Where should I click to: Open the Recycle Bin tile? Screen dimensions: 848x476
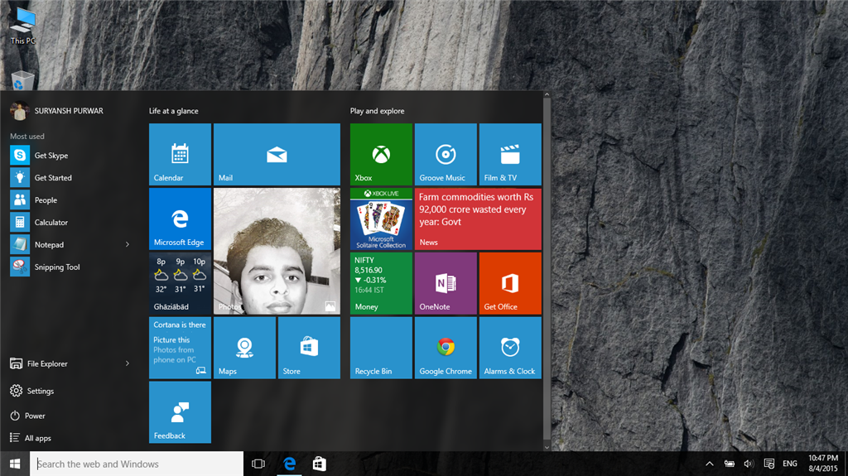click(x=381, y=347)
